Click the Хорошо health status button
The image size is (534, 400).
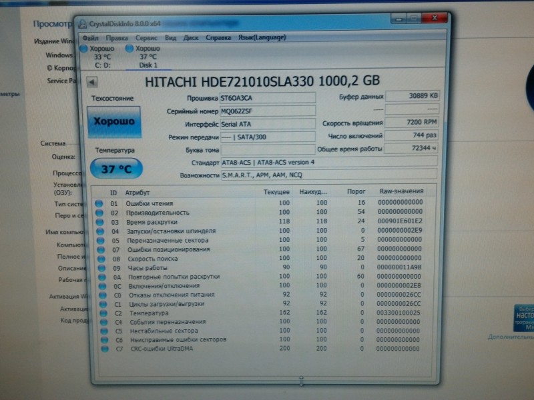click(114, 122)
